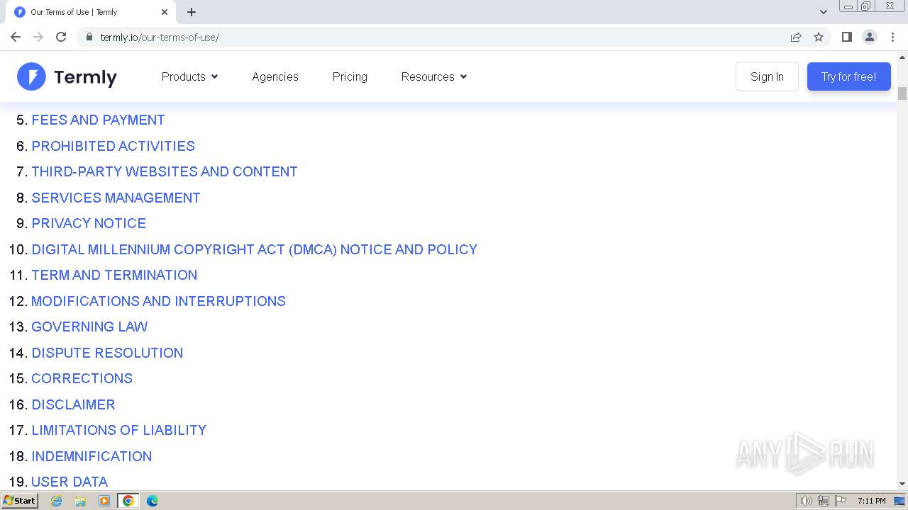Image resolution: width=908 pixels, height=510 pixels.
Task: Click the Sign In button
Action: [x=767, y=76]
